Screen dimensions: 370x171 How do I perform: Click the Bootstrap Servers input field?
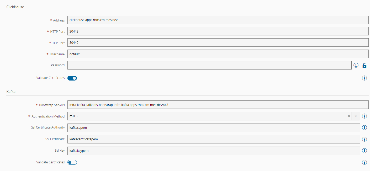point(218,105)
